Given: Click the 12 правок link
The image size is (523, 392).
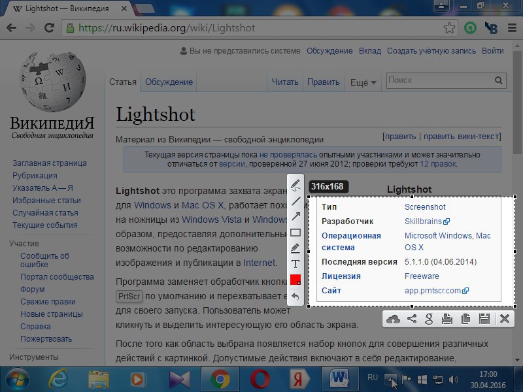Looking at the screenshot, I should coord(438,164).
